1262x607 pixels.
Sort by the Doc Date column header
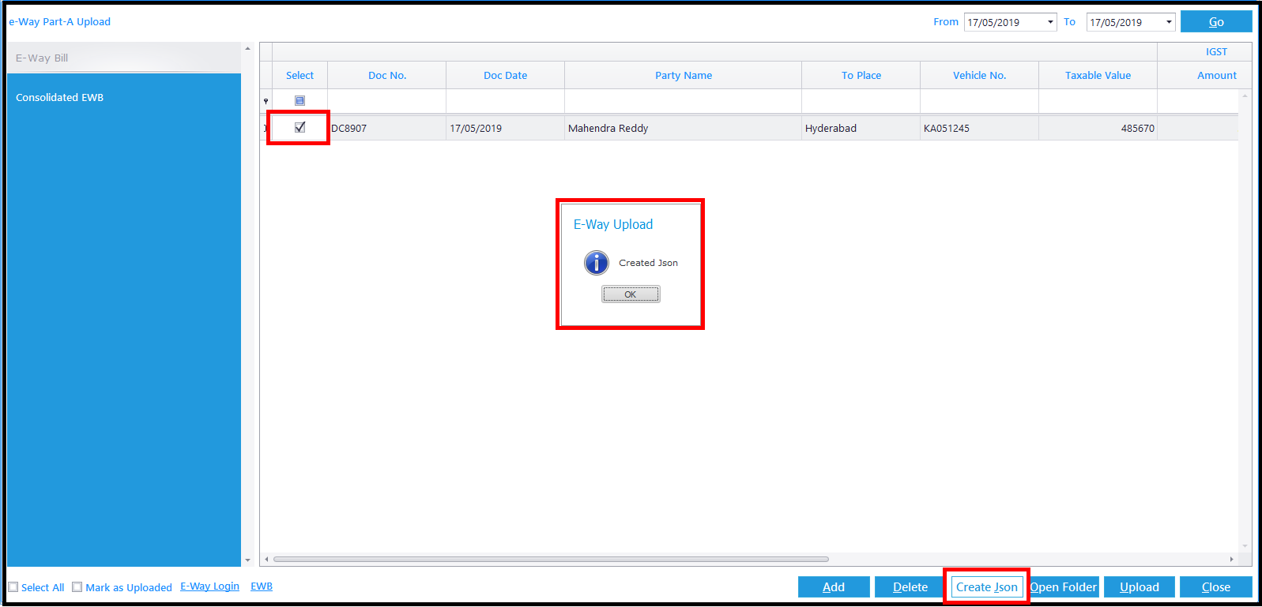coord(506,75)
